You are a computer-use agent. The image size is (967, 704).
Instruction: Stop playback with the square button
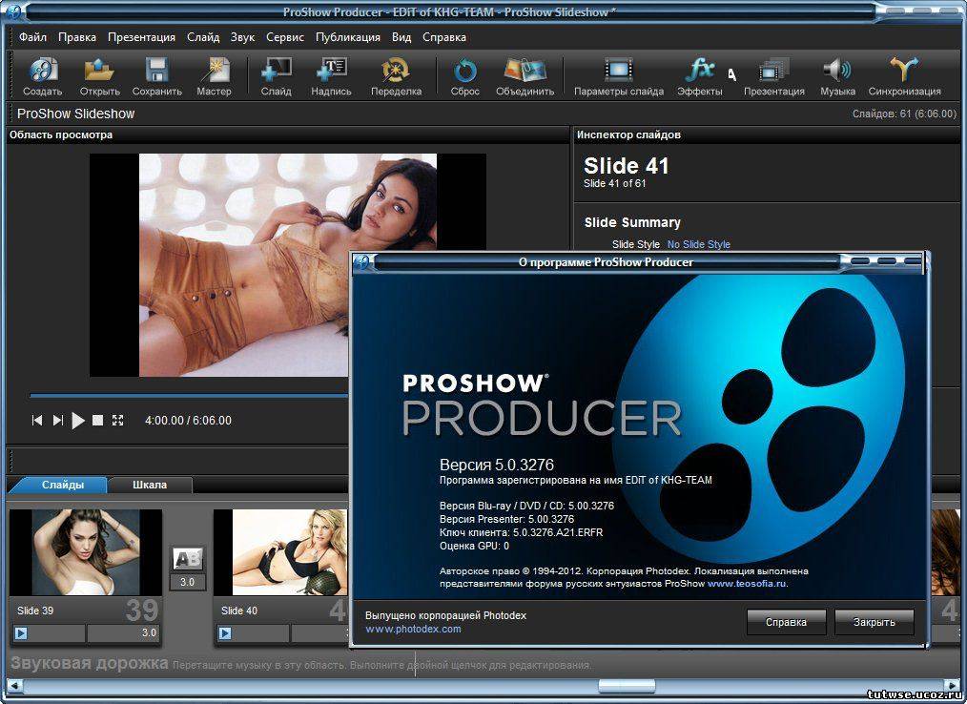click(97, 421)
